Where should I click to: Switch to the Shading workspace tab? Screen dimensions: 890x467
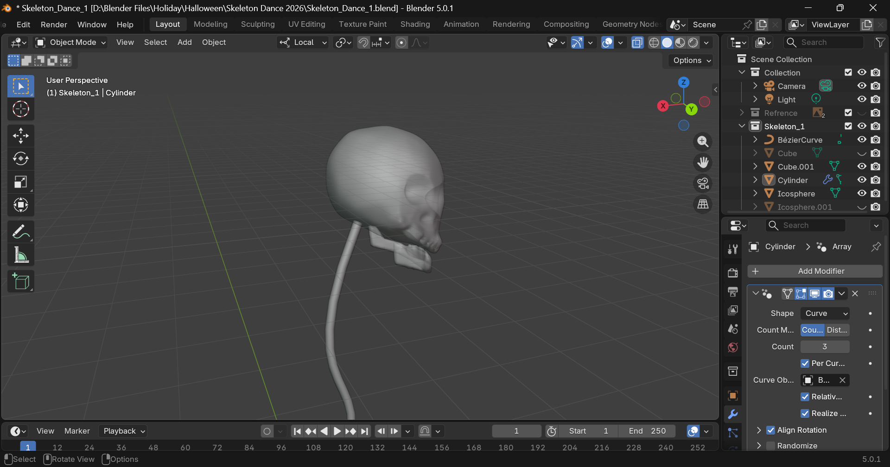pos(415,25)
